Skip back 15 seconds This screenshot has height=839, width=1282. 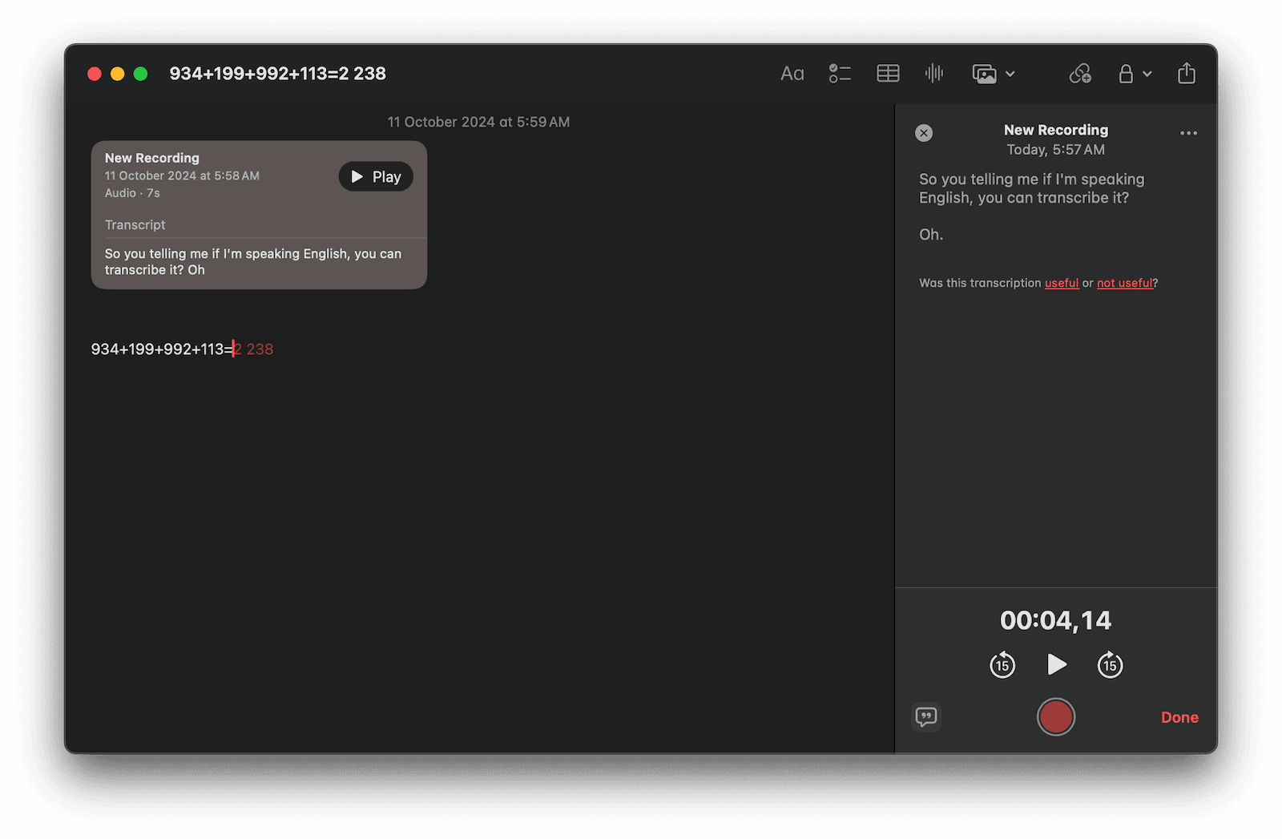[1002, 664]
